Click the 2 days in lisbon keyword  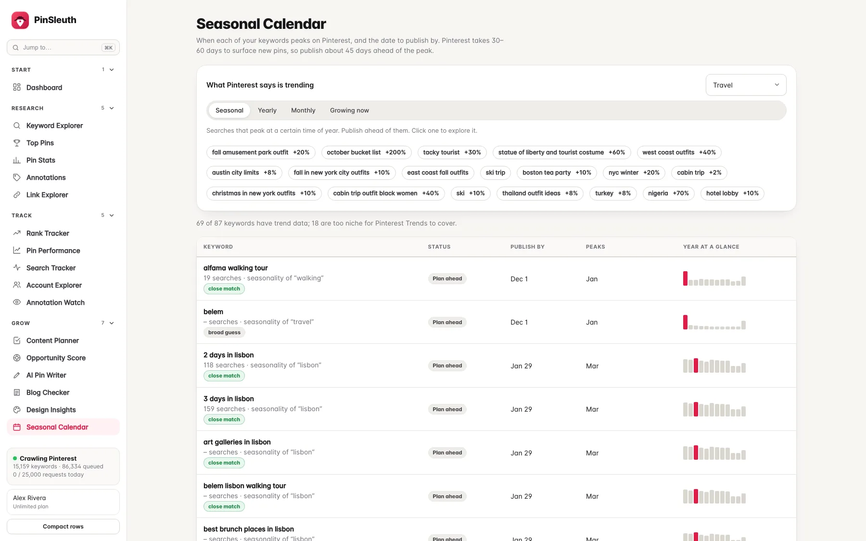point(229,355)
